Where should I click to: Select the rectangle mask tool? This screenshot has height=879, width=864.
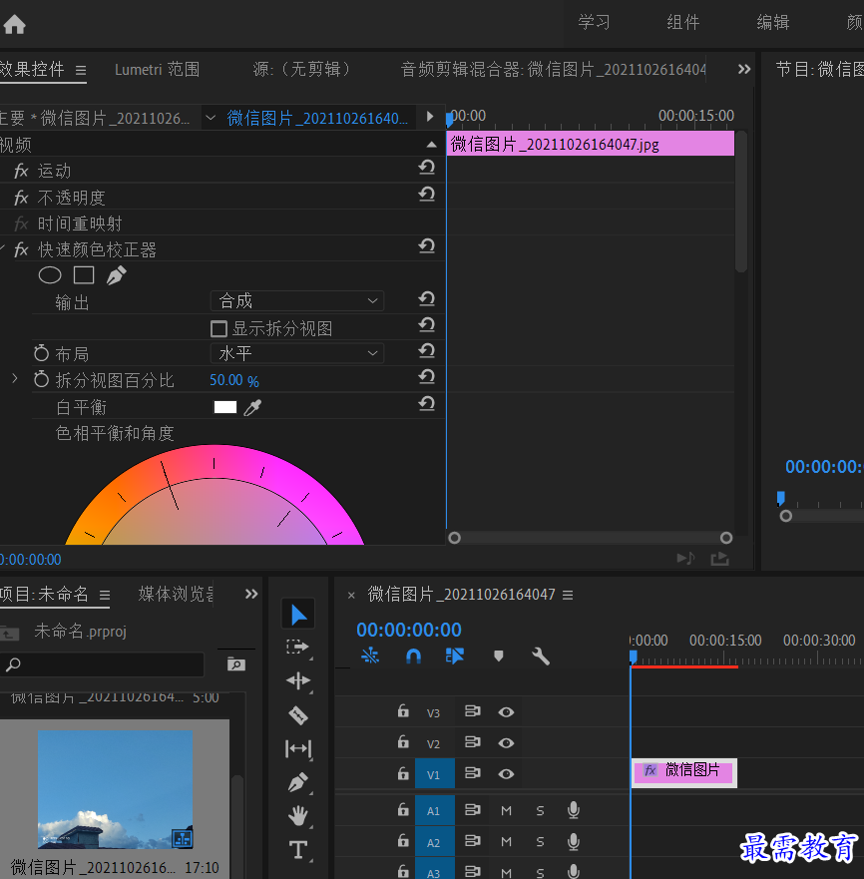tap(84, 275)
